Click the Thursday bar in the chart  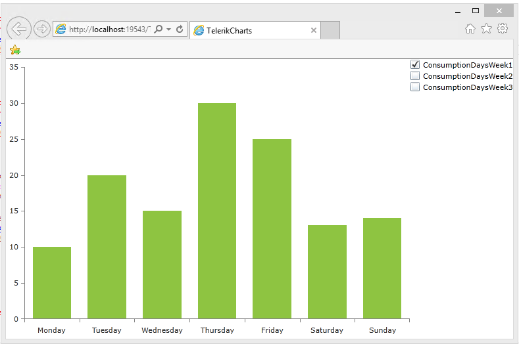coord(216,211)
